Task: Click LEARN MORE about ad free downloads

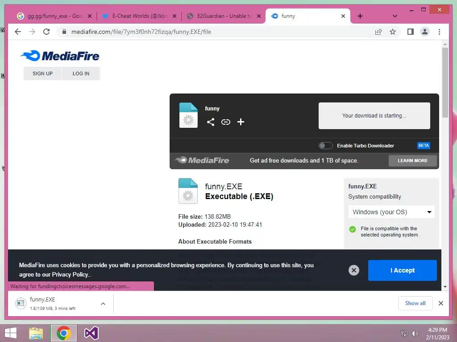Action: point(413,160)
